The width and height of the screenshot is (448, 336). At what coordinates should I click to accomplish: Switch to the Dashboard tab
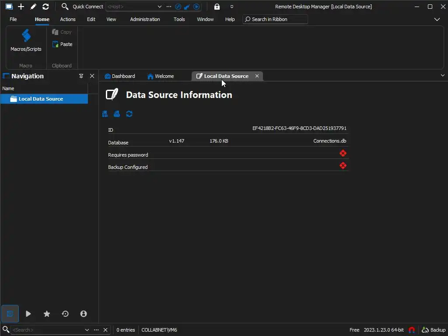120,76
